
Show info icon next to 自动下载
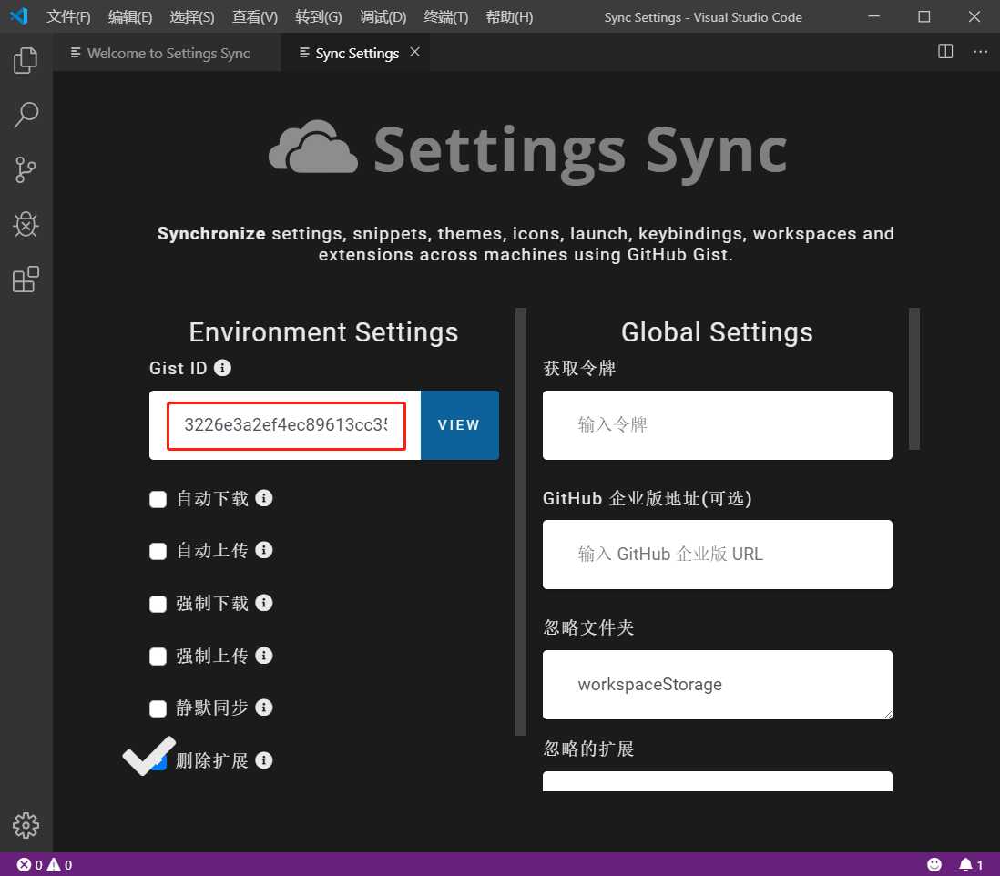(264, 498)
